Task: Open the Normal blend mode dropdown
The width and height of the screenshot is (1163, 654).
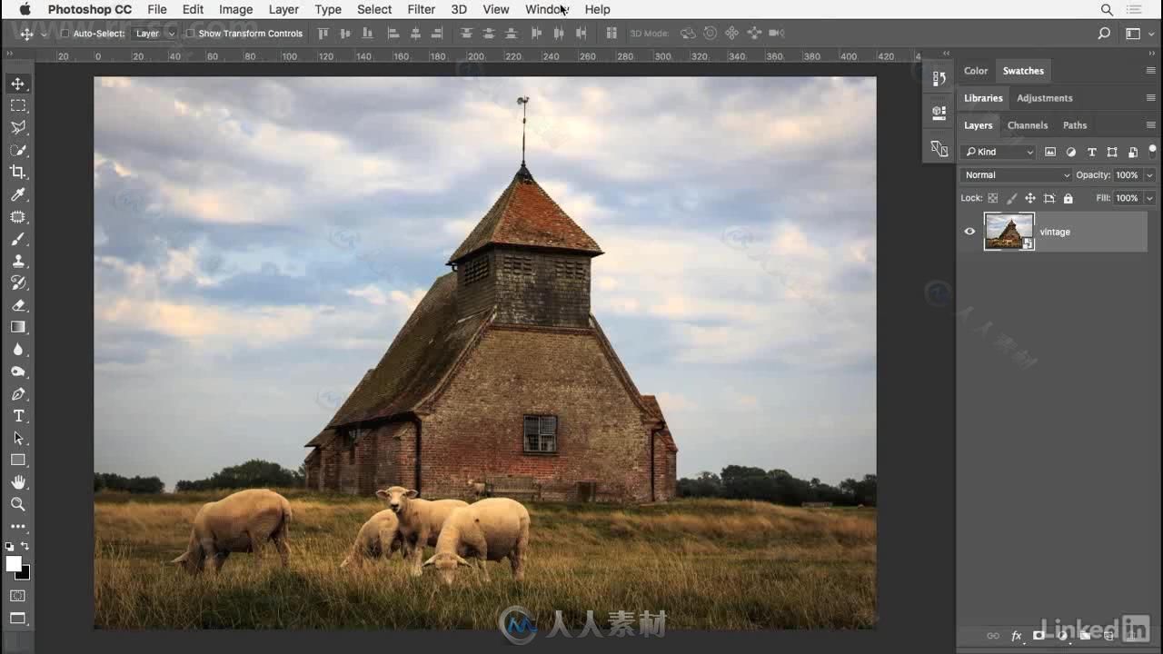Action: (1016, 174)
